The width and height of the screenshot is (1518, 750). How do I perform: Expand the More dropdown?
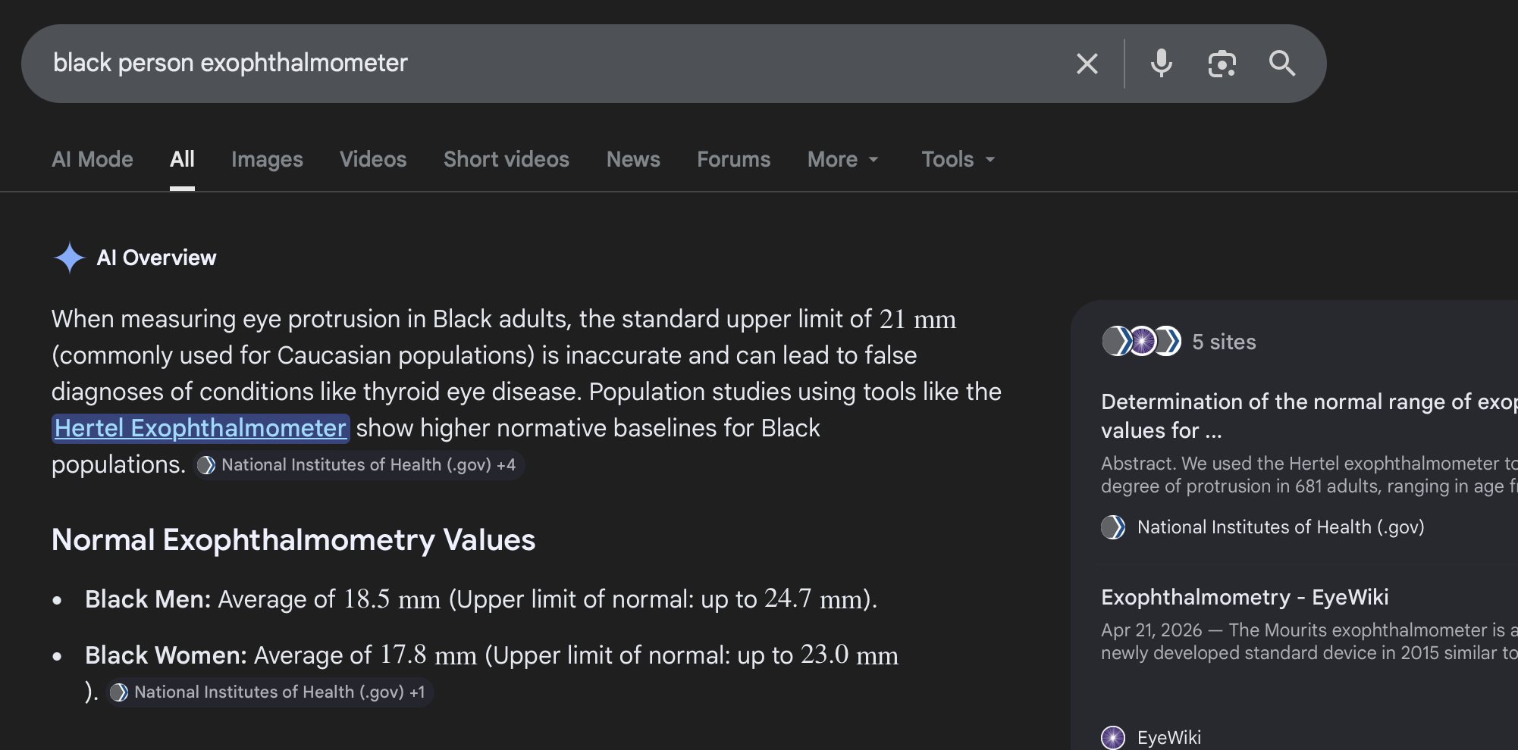(x=843, y=159)
